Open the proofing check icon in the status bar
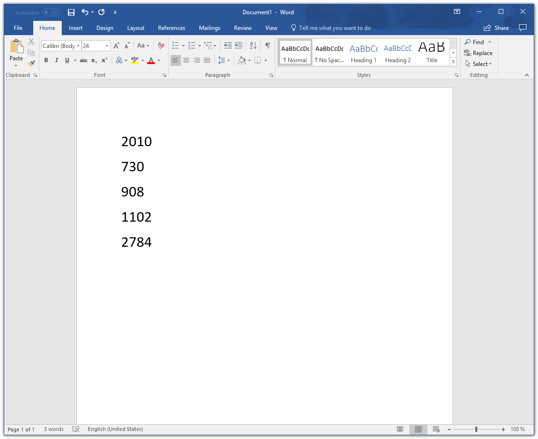 [76, 429]
